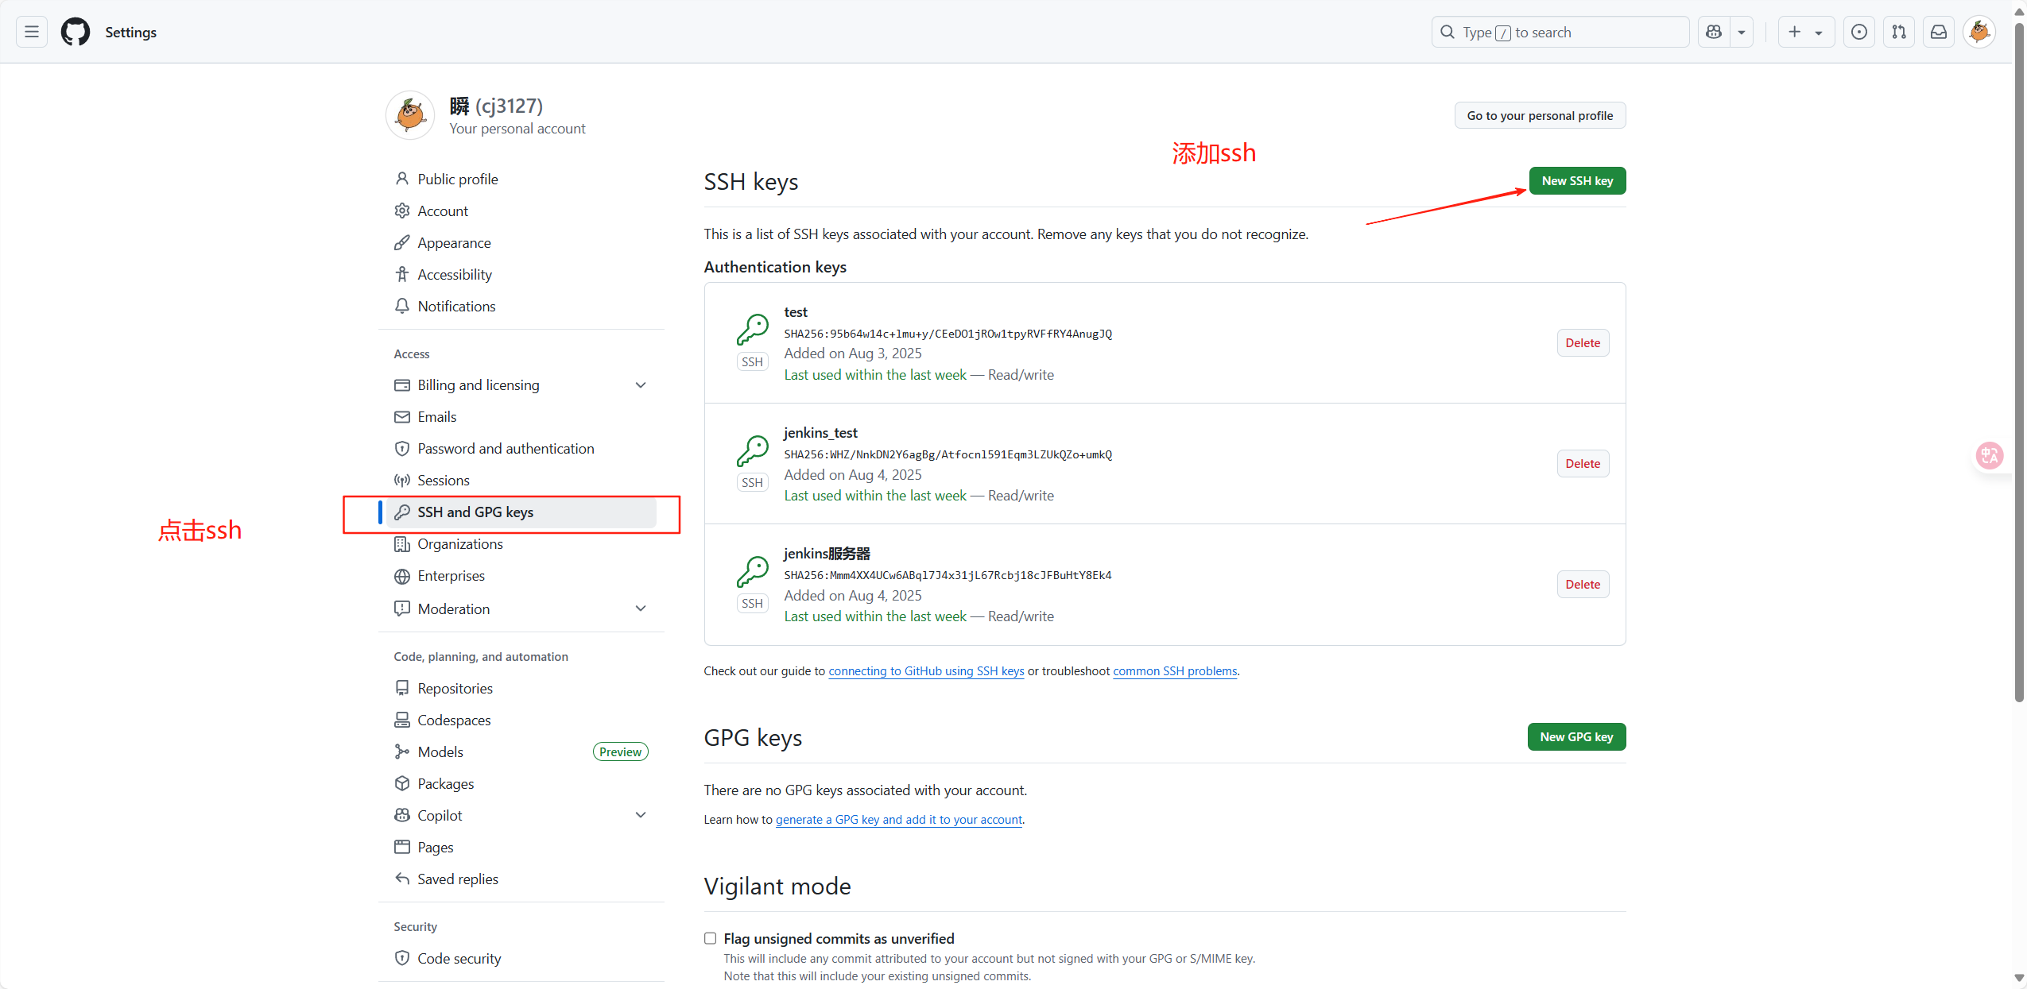The height and width of the screenshot is (989, 2027).
Task: Click the Appearance paintbrush icon
Action: pyautogui.click(x=402, y=242)
